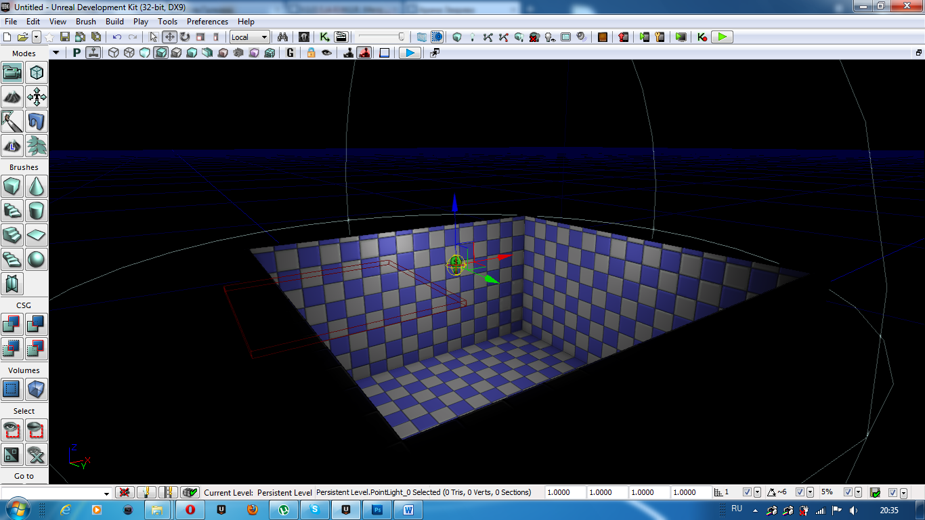Select Rotation mode widget icon
This screenshot has height=520, width=925.
184,37
